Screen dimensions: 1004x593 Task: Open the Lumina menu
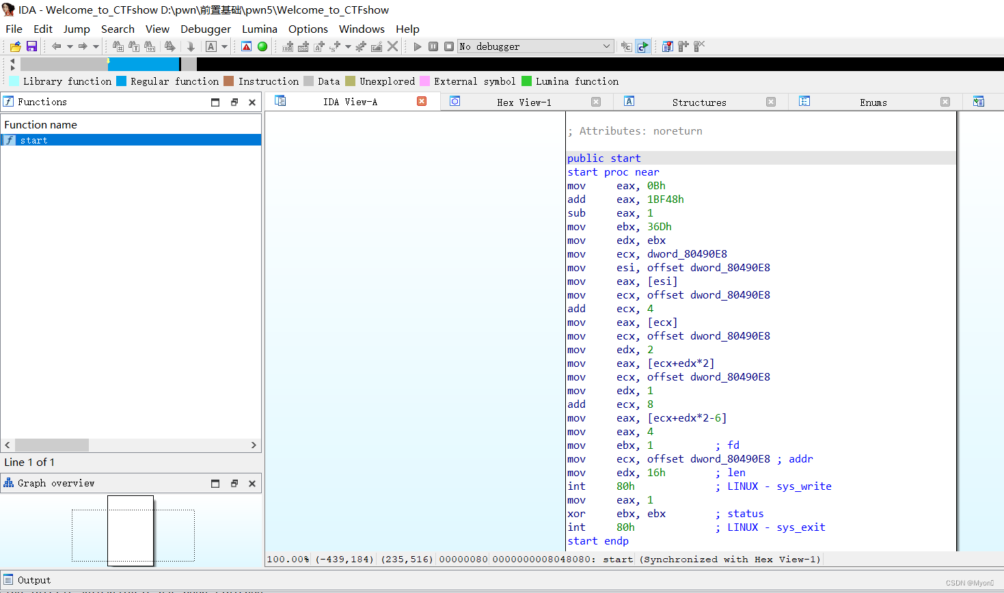(259, 29)
